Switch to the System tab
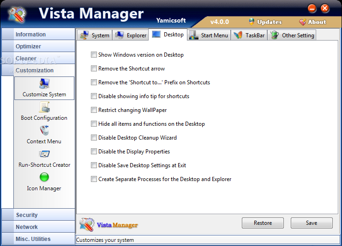The width and height of the screenshot is (342, 246). pyautogui.click(x=95, y=35)
